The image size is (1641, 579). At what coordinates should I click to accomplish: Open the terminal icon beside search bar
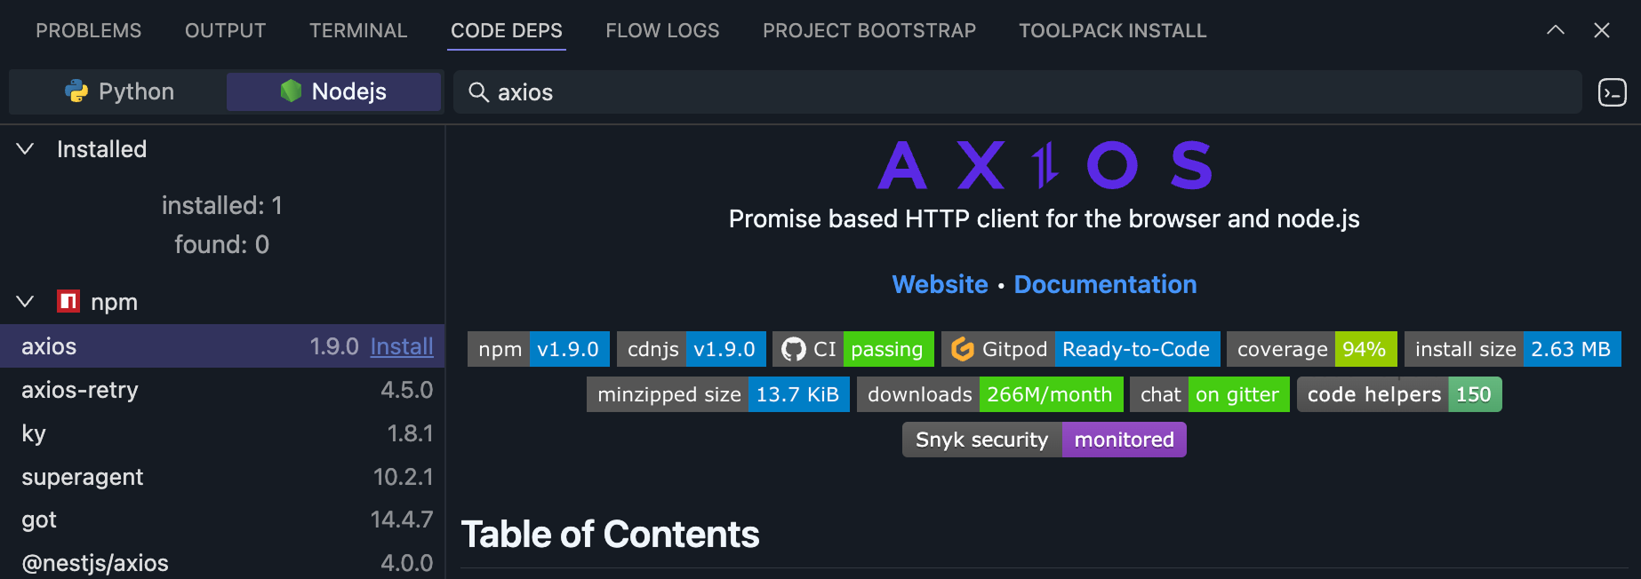[1612, 92]
